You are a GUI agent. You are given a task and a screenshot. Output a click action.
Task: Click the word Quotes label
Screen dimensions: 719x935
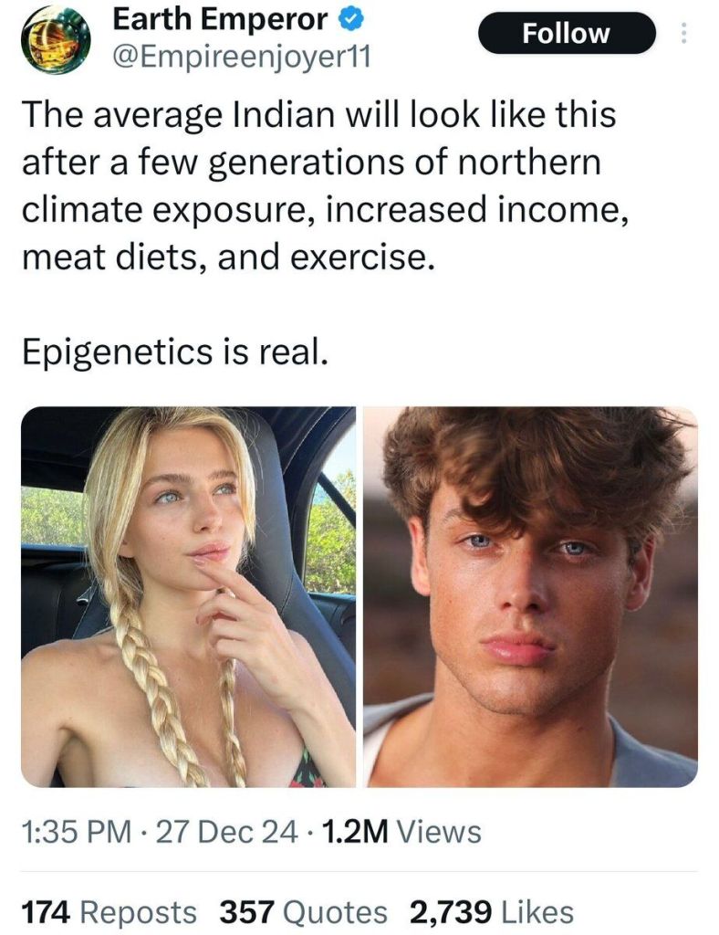pos(335,912)
